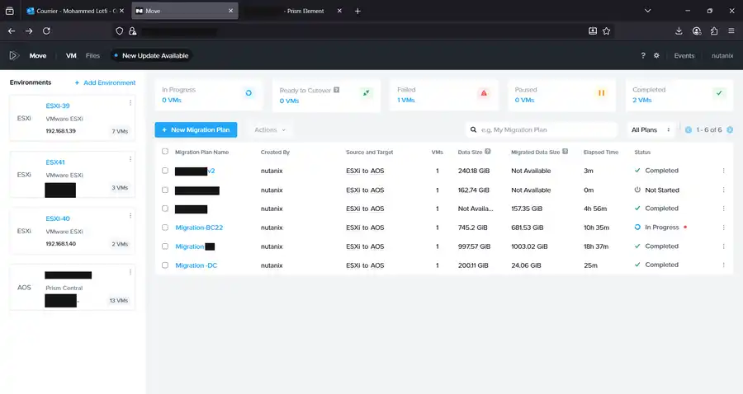Open row actions for Migration-BC22 plan
Viewport: 743px width, 394px height.
click(x=723, y=227)
